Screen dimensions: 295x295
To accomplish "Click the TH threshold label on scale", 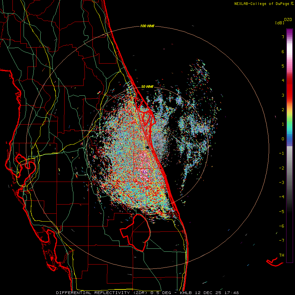I will point(282,255).
